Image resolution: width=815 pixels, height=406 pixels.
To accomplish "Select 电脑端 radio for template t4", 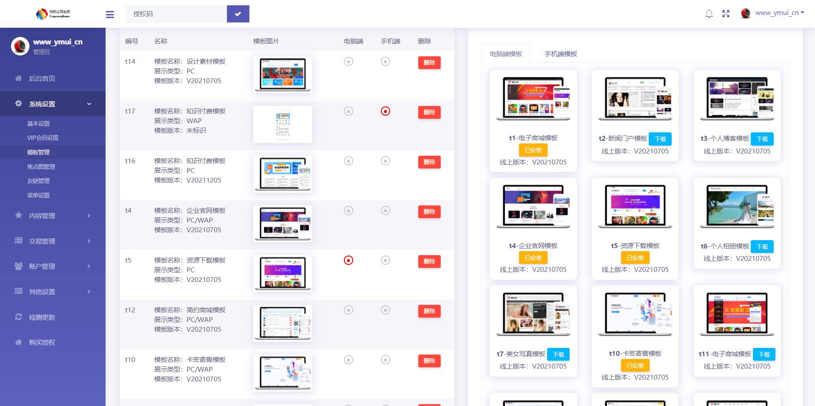I will point(348,211).
